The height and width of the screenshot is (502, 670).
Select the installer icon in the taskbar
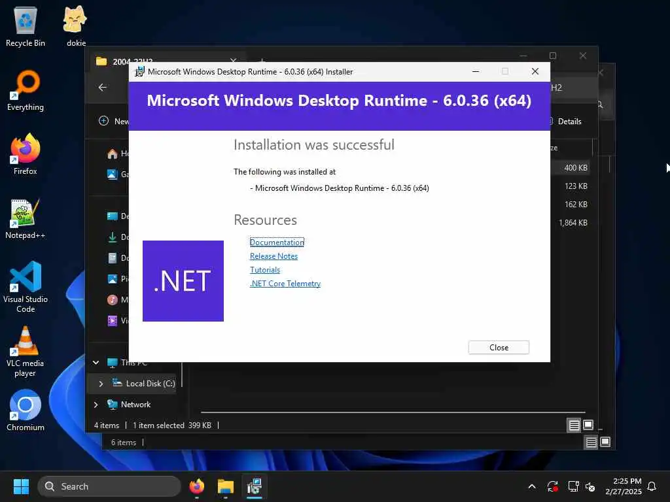(255, 486)
